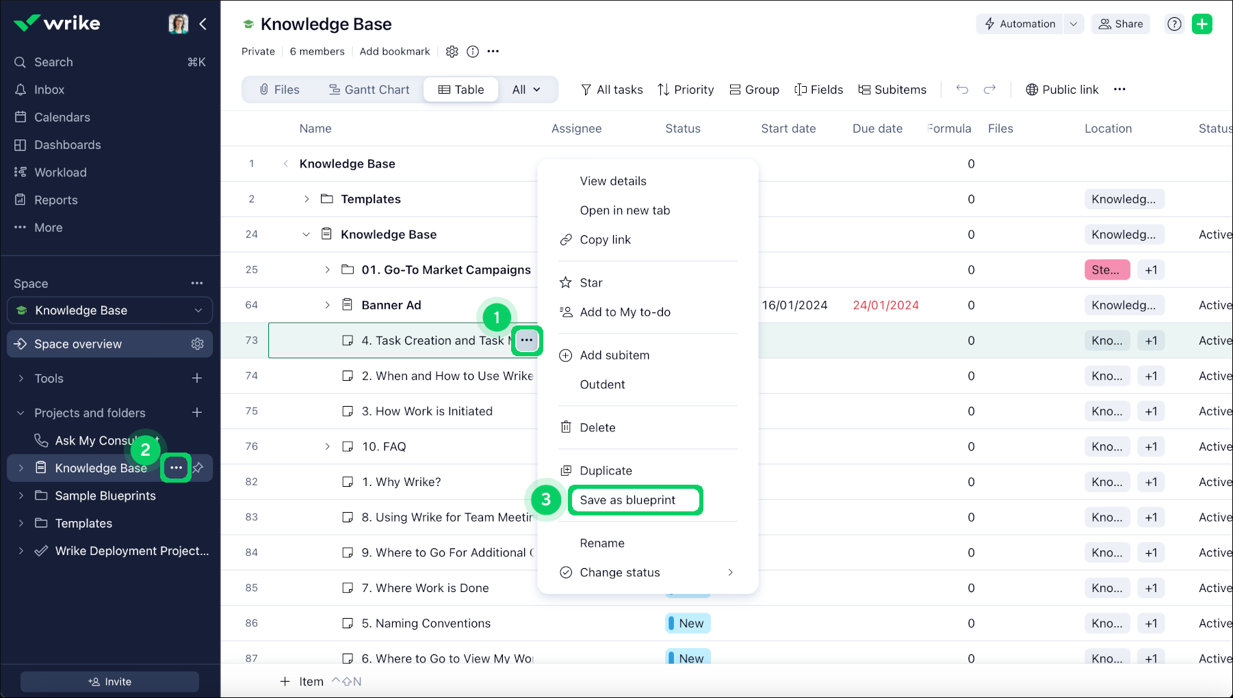The width and height of the screenshot is (1233, 698).
Task: Click the Invite button in sidebar
Action: pos(109,682)
